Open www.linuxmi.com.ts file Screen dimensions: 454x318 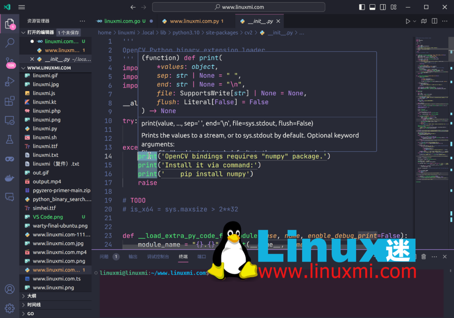[x=55, y=279]
